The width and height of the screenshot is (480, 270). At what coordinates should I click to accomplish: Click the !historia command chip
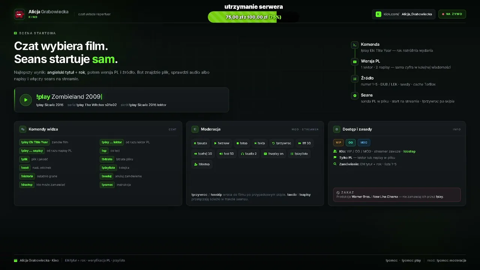click(27, 176)
